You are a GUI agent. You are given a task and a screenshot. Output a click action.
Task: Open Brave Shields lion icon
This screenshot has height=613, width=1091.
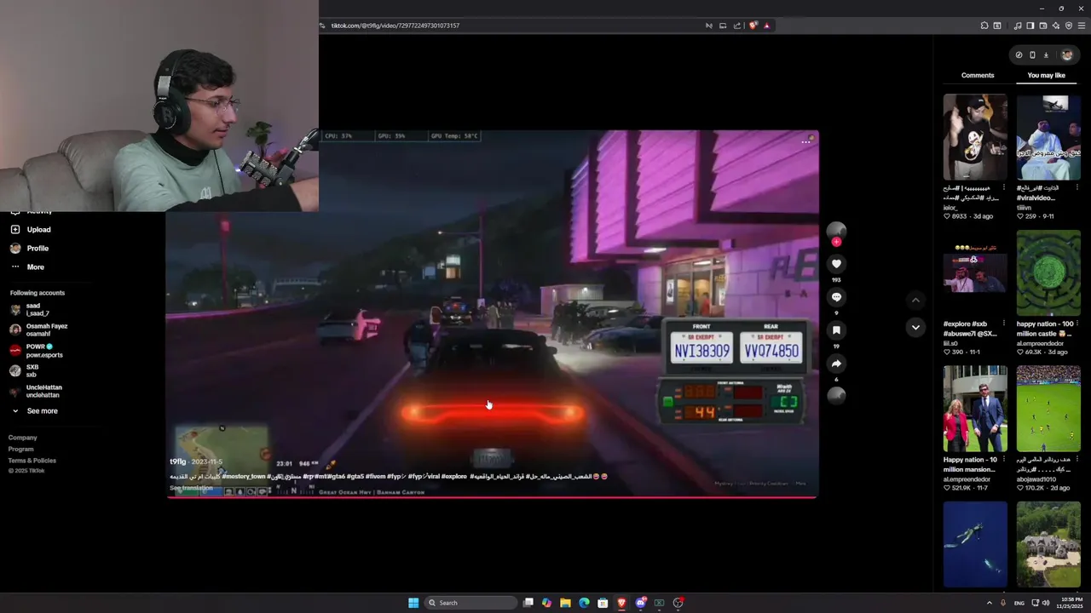(x=753, y=26)
